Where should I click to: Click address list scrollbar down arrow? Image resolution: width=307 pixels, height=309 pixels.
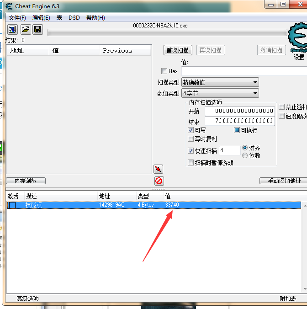pyautogui.click(x=305, y=289)
